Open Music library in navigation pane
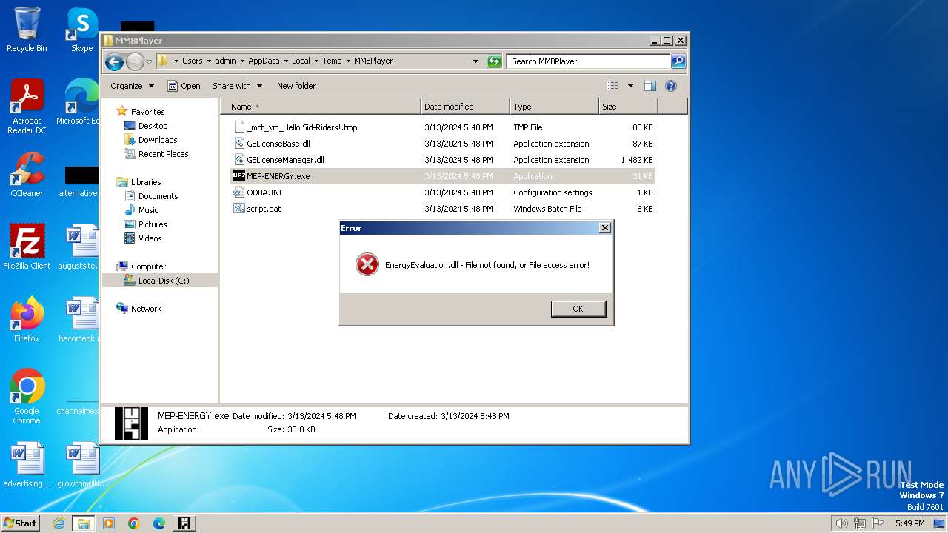 148,210
